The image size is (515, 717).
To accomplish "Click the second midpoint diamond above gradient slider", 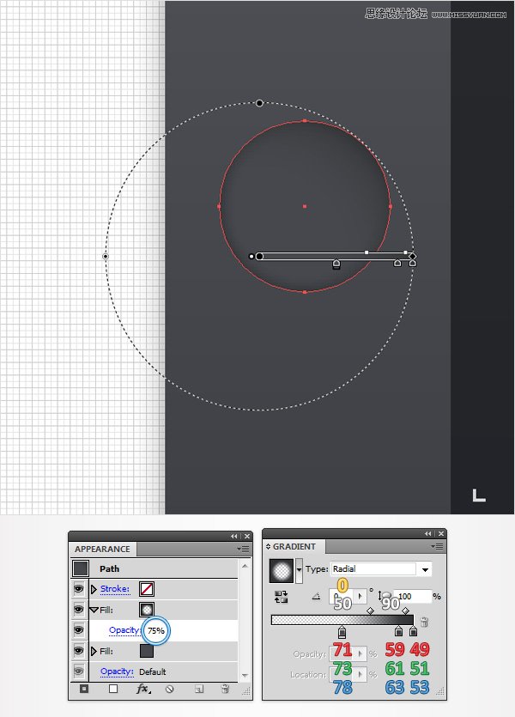I will click(x=405, y=611).
